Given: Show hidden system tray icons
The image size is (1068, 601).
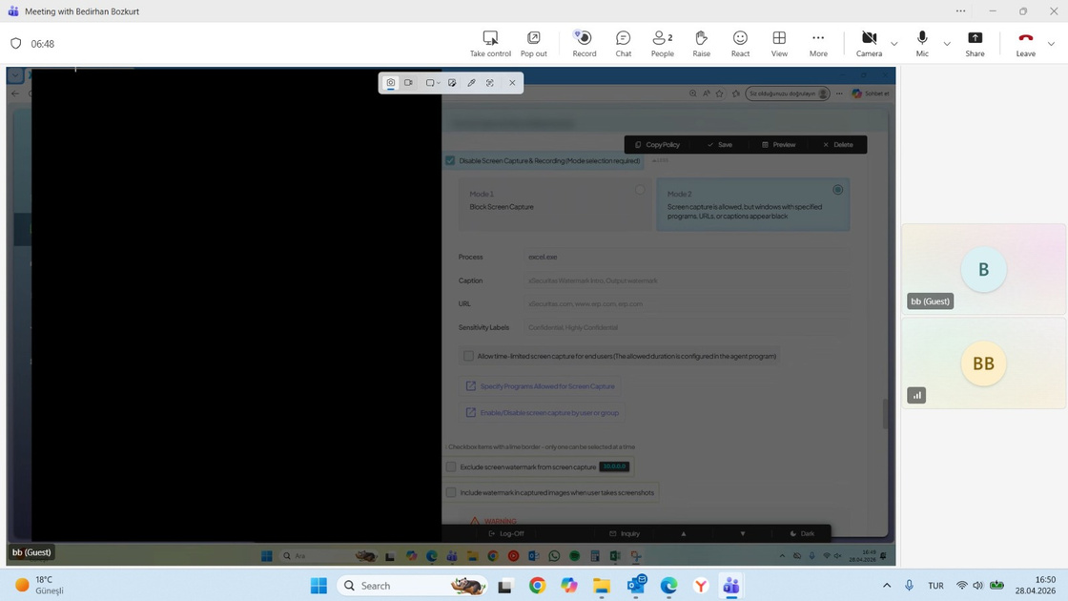Looking at the screenshot, I should pos(886,586).
